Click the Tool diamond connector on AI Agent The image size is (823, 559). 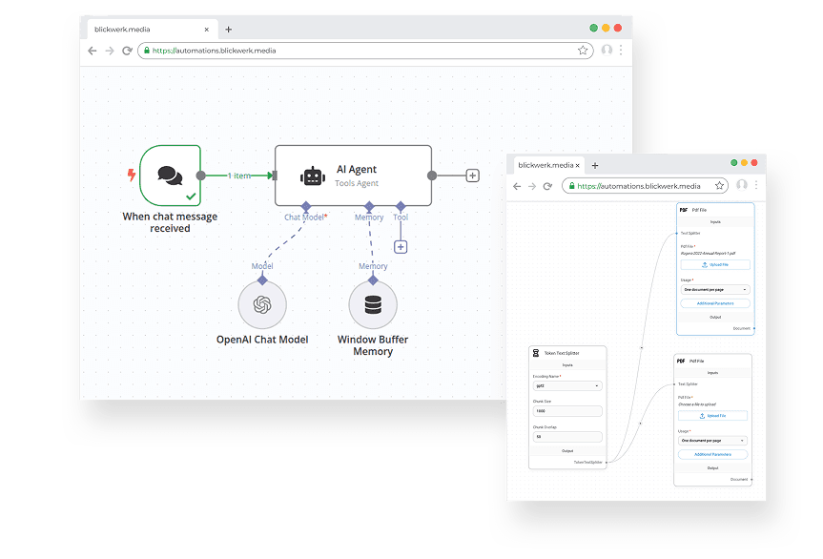(x=401, y=206)
